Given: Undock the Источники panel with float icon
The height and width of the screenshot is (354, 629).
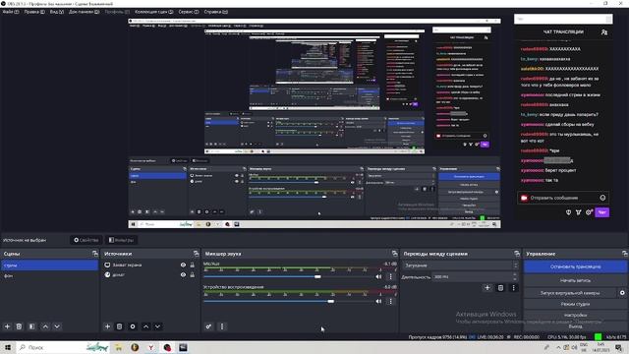Looking at the screenshot, I should pyautogui.click(x=196, y=254).
